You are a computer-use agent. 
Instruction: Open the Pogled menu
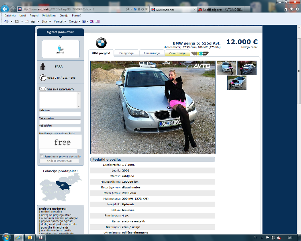point(34,16)
